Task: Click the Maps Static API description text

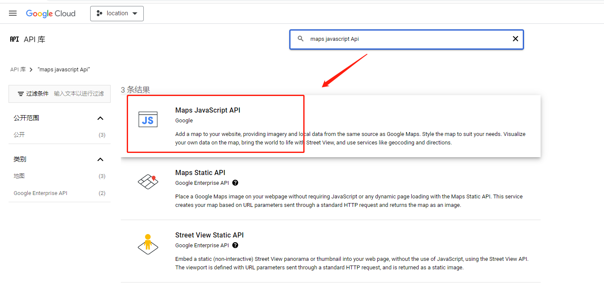Action: (349, 201)
